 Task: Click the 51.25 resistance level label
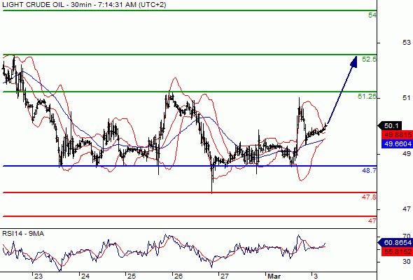tap(367, 97)
